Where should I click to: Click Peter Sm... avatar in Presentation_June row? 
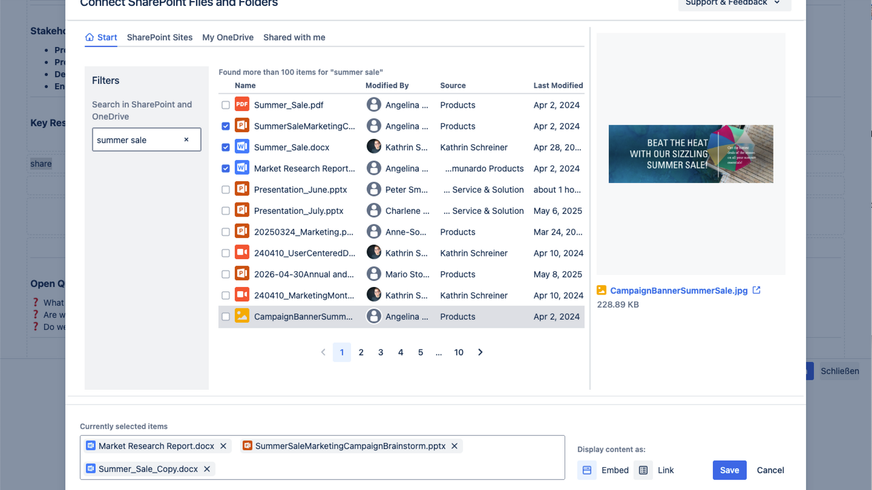(374, 189)
